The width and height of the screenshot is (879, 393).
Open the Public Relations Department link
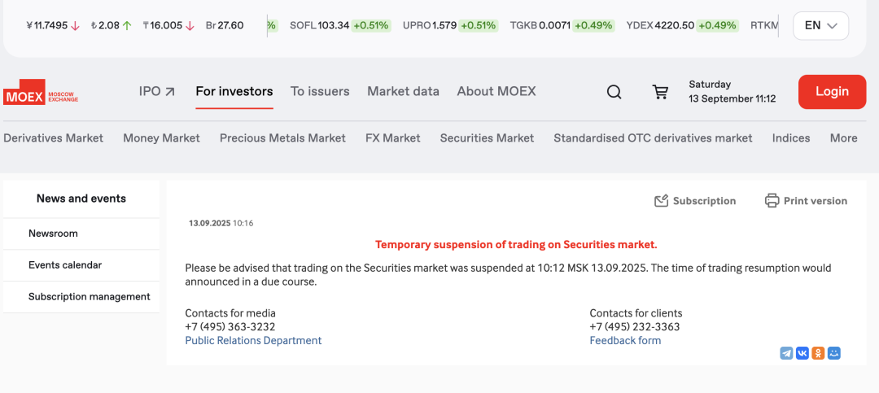point(253,341)
